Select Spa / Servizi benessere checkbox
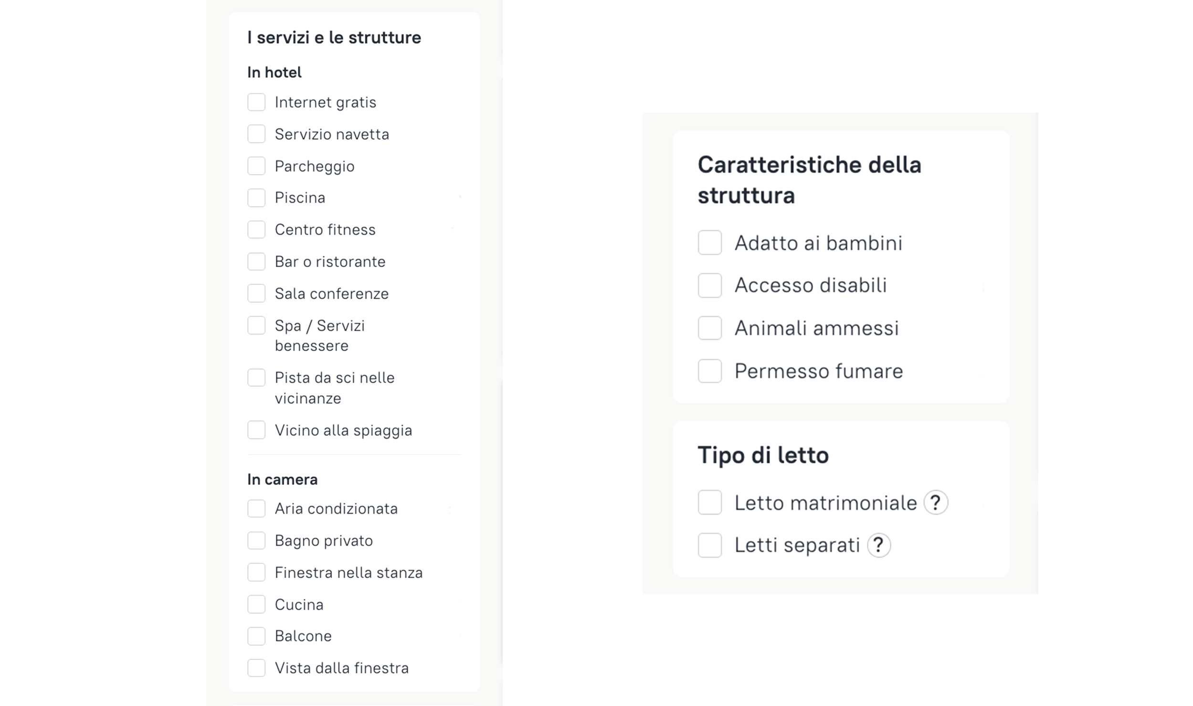This screenshot has height=706, width=1193. (256, 325)
